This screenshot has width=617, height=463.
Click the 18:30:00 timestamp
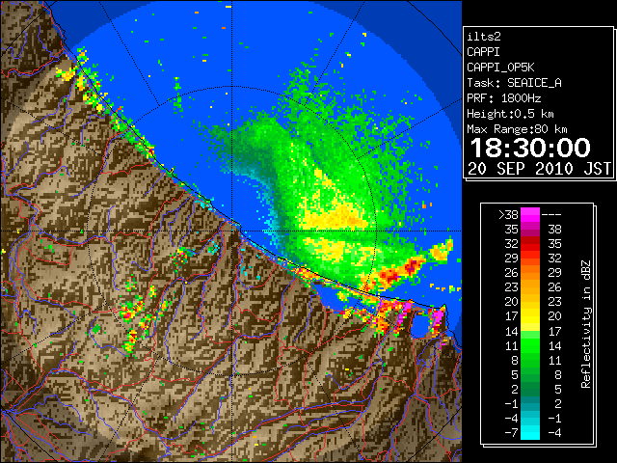[530, 148]
